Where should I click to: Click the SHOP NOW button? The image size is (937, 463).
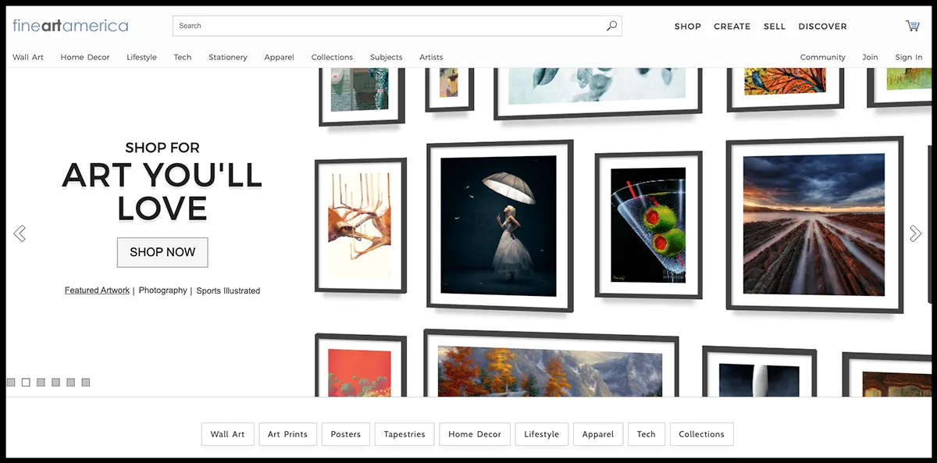(162, 252)
